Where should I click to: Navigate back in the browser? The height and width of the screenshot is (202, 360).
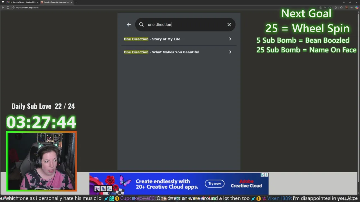coord(3,8)
